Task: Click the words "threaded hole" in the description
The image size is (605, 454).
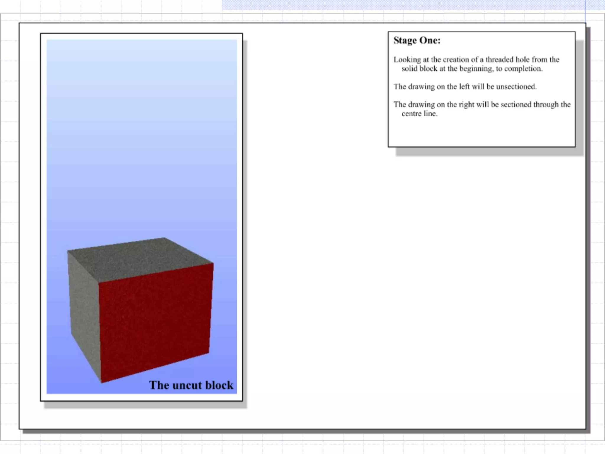Action: (x=507, y=60)
